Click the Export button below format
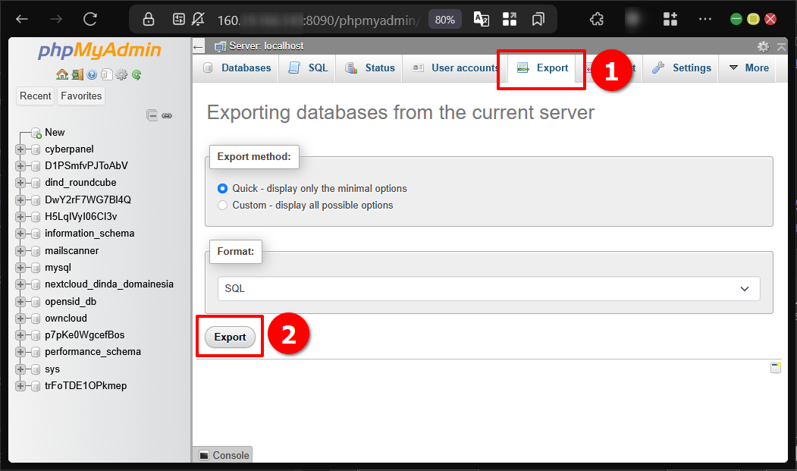The width and height of the screenshot is (797, 471). (x=230, y=337)
